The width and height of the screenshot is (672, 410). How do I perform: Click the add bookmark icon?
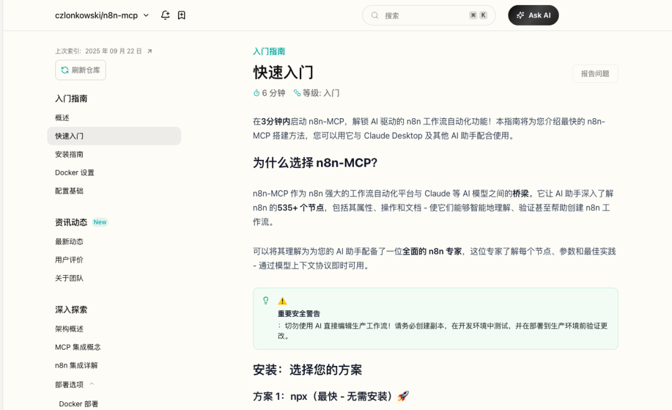click(x=182, y=15)
